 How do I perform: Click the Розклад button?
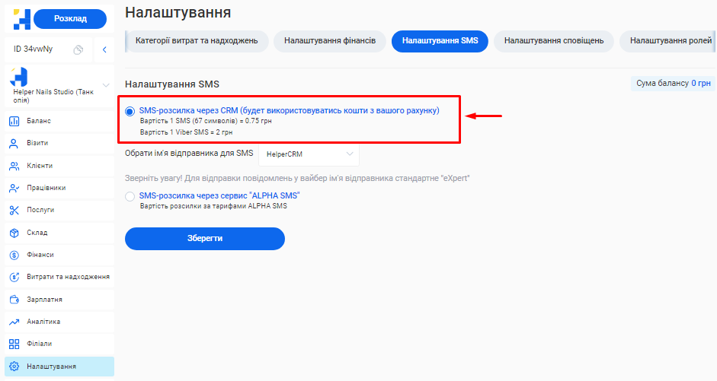[x=70, y=19]
